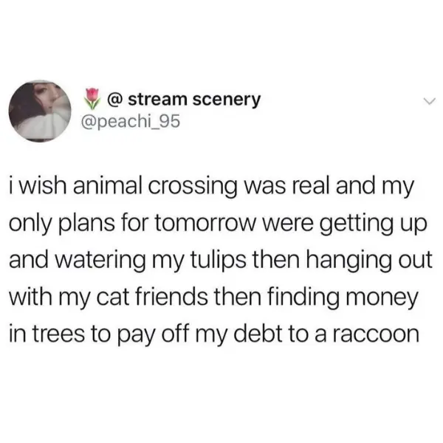This screenshot has width=443, height=443.
Task: Select the tweet line starting "and watering my"
Action: point(221,261)
